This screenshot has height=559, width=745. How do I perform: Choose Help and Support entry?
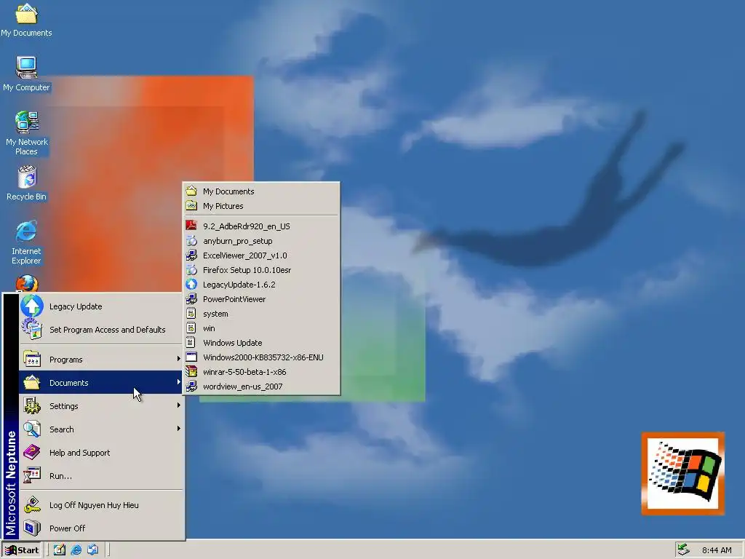(100, 453)
